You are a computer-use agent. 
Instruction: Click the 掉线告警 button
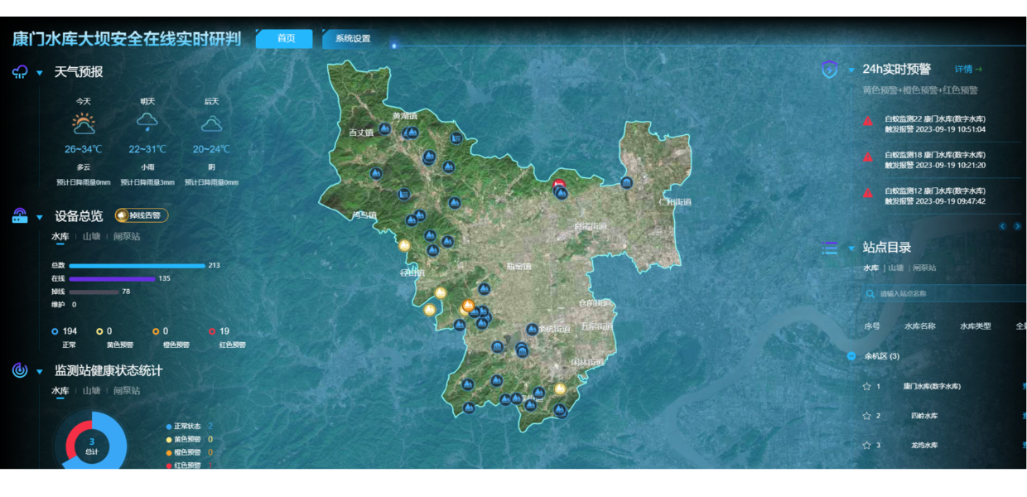point(142,215)
